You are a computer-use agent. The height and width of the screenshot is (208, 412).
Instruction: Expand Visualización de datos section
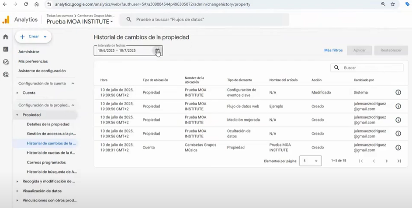(x=17, y=191)
